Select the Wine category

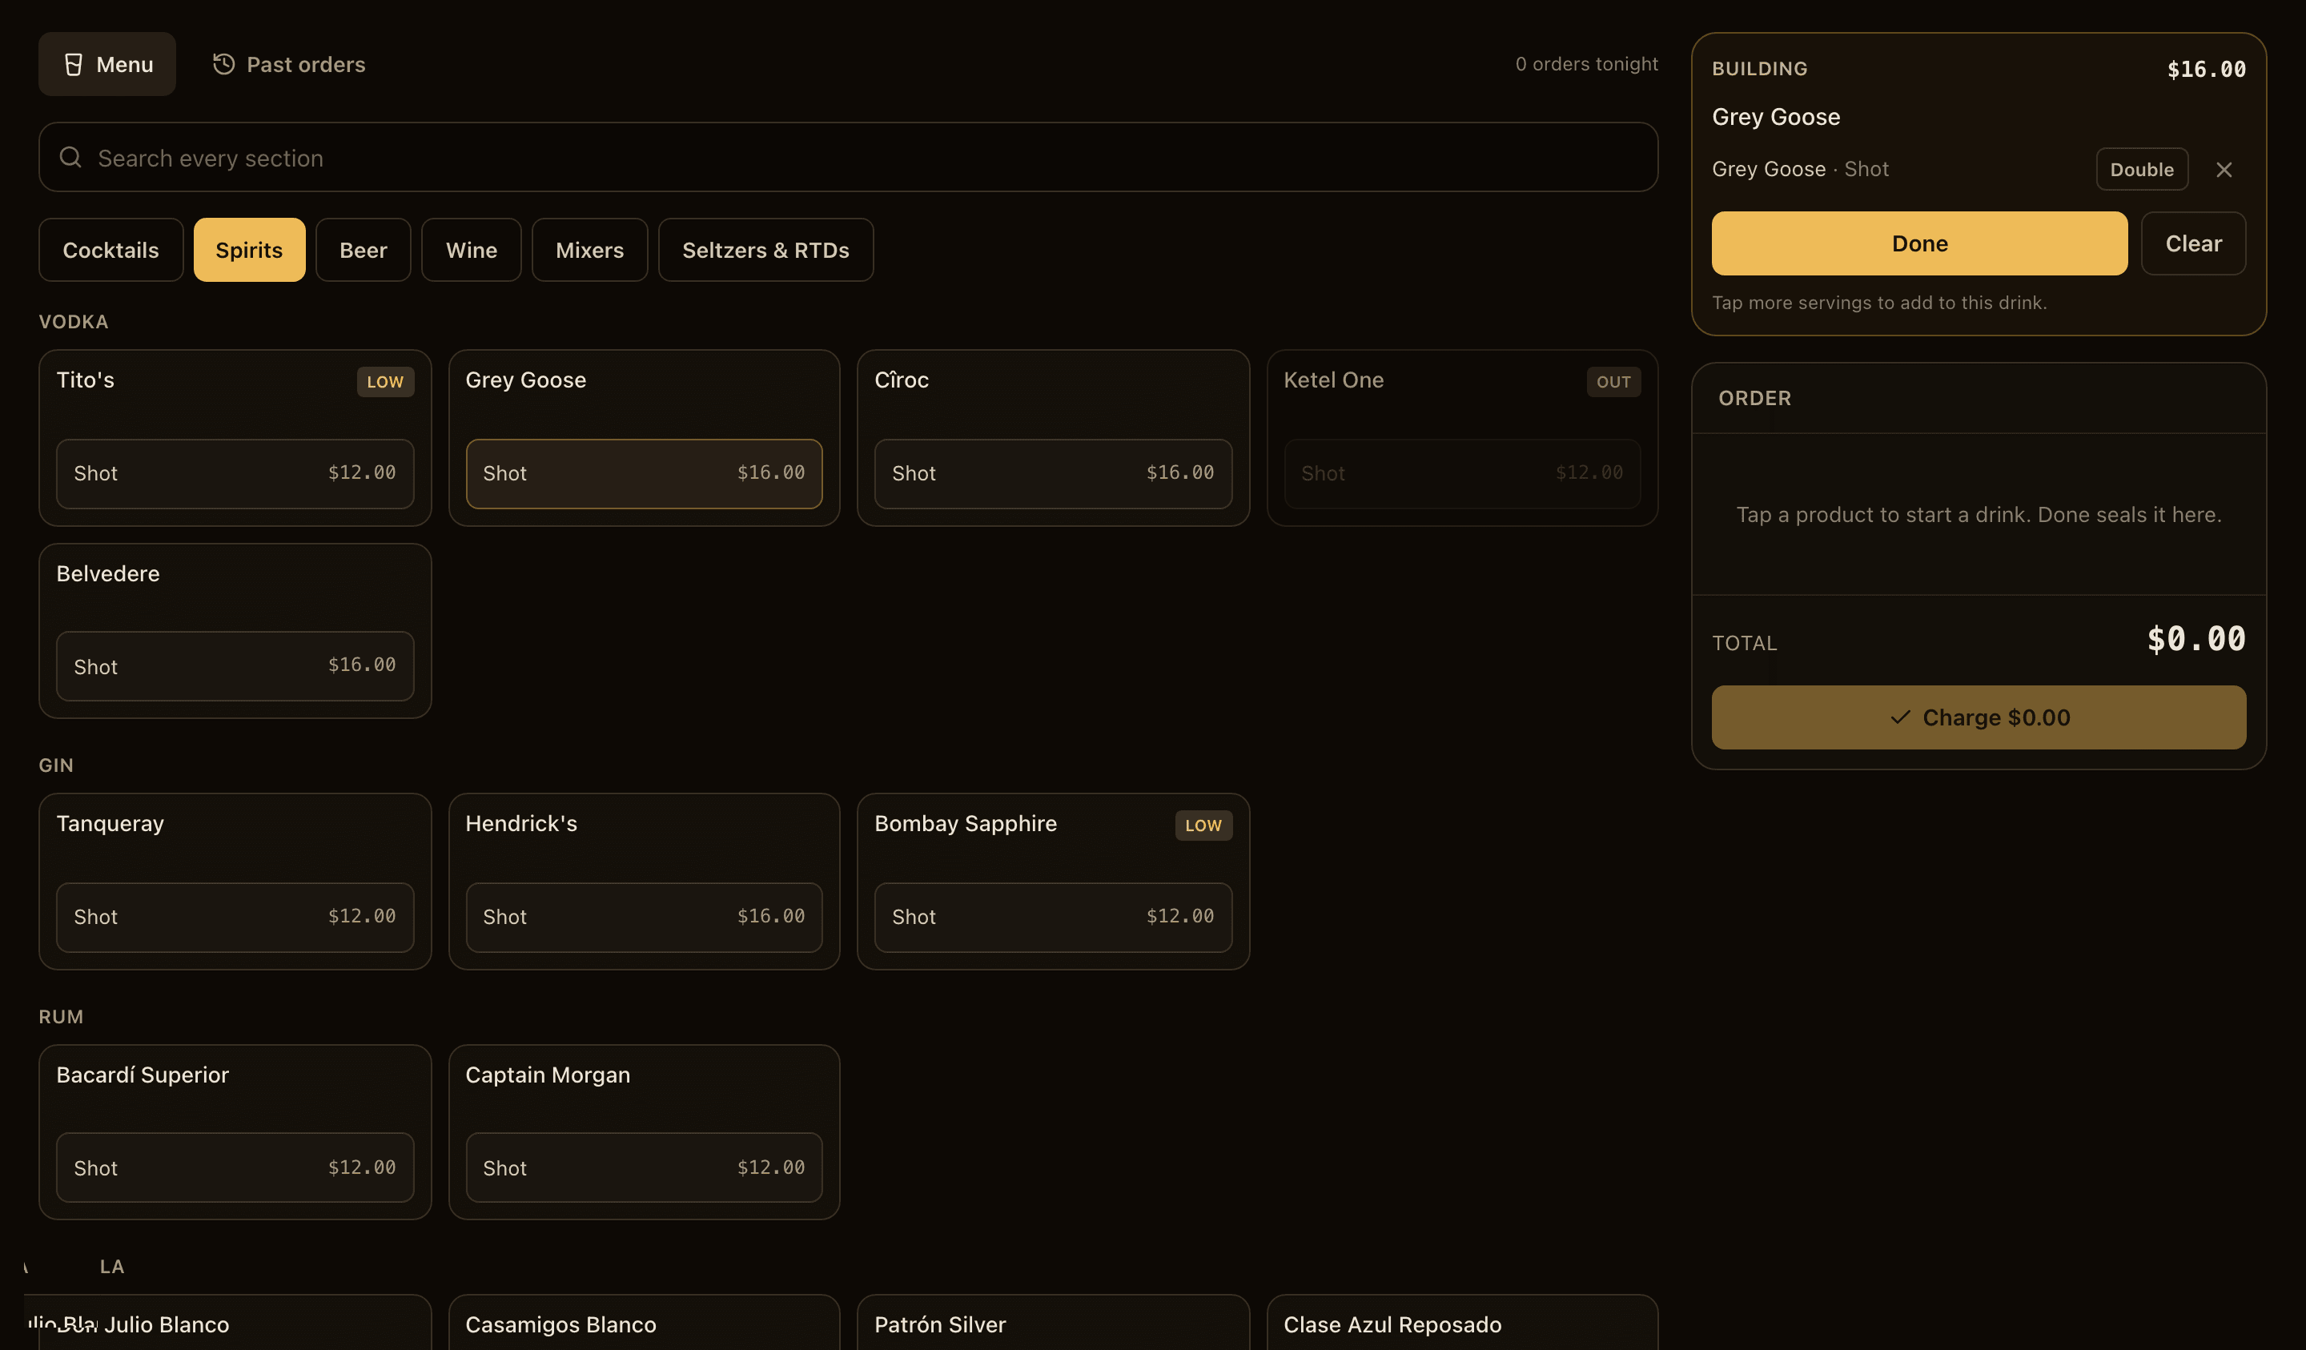472,250
